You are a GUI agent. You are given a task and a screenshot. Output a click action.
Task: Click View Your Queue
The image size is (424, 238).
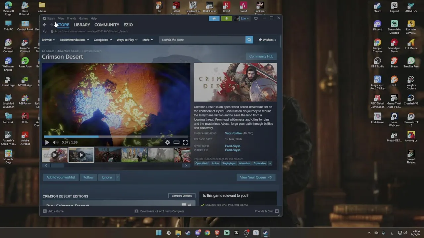coord(256,178)
